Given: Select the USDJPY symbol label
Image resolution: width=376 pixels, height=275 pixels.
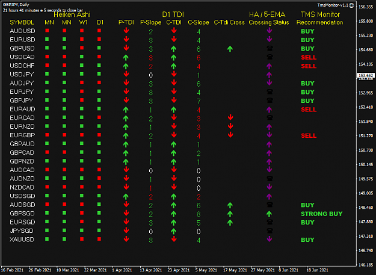Looking at the screenshot, I should click(x=22, y=75).
